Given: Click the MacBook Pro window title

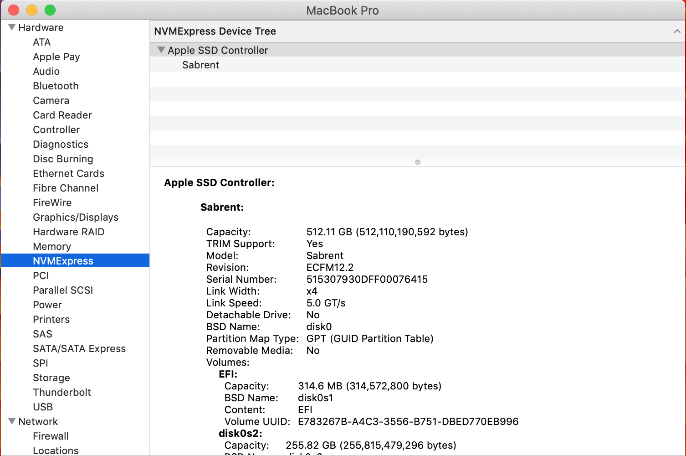Looking at the screenshot, I should click(343, 10).
